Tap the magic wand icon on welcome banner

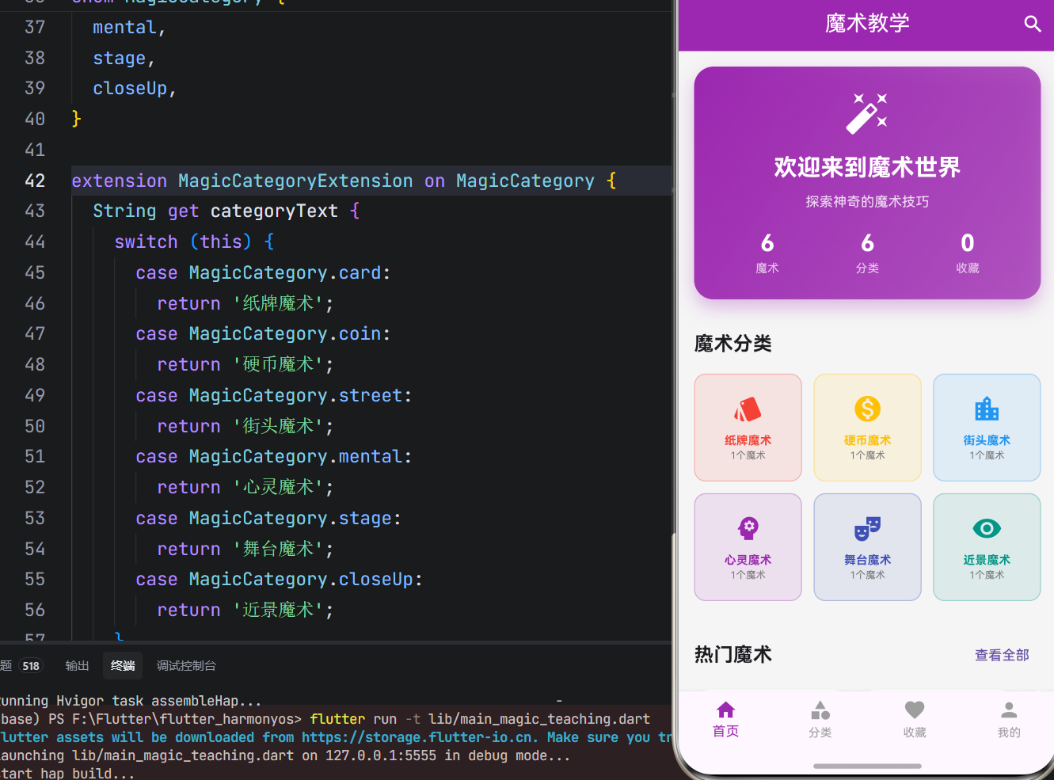[x=866, y=111]
